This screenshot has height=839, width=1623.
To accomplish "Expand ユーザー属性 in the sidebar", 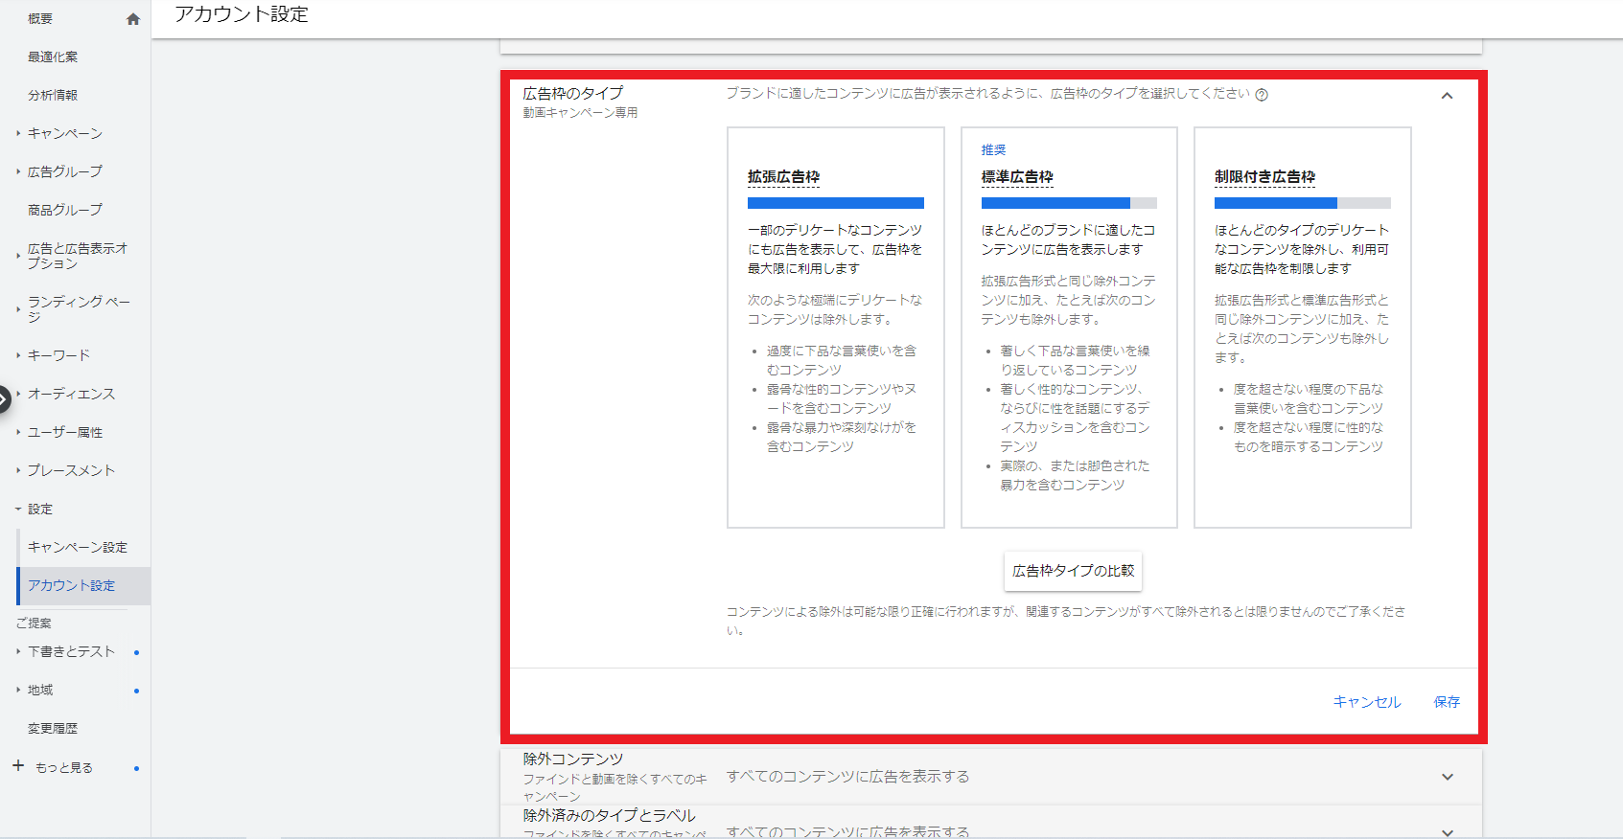I will point(65,432).
